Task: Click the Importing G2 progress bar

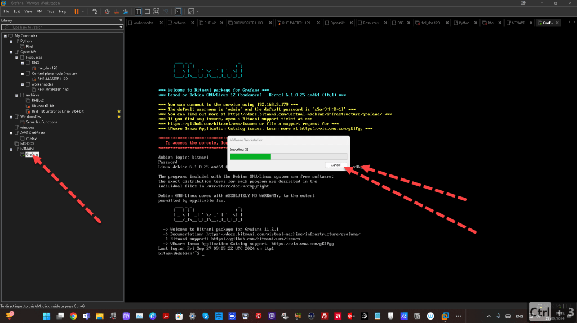Action: click(288, 156)
